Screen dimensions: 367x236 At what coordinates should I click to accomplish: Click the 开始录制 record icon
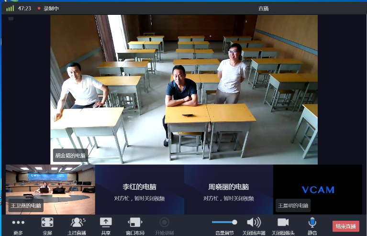(x=164, y=223)
